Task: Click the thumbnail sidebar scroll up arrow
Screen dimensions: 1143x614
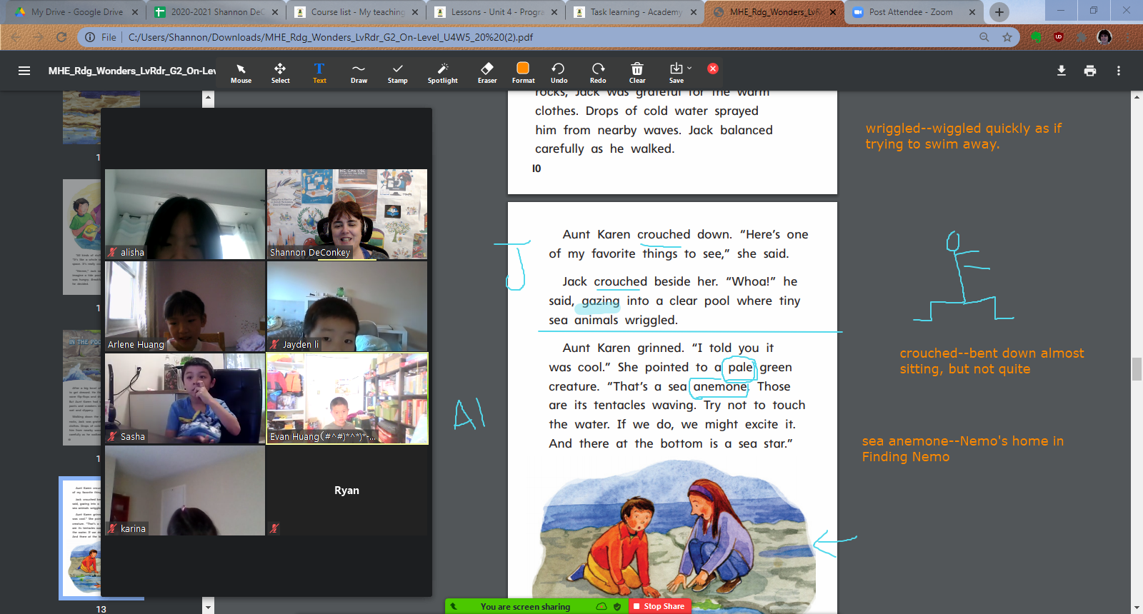Action: coord(208,97)
